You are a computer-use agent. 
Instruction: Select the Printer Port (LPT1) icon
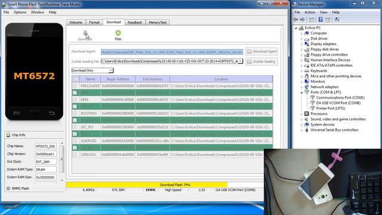coord(312,108)
